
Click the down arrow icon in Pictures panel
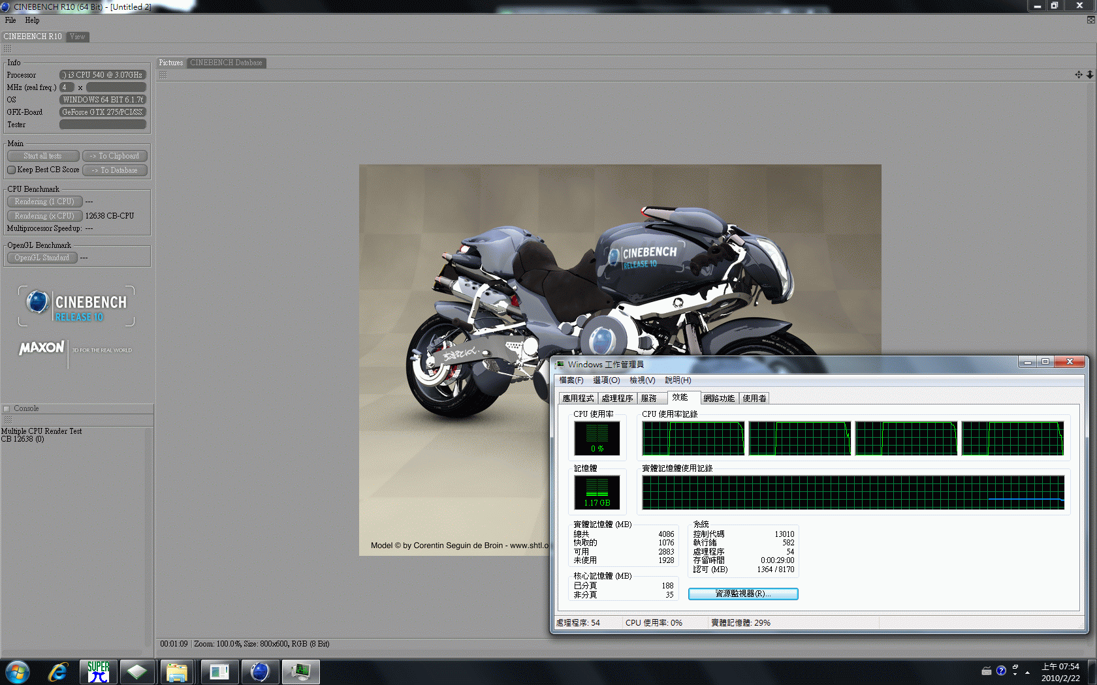pyautogui.click(x=1090, y=74)
